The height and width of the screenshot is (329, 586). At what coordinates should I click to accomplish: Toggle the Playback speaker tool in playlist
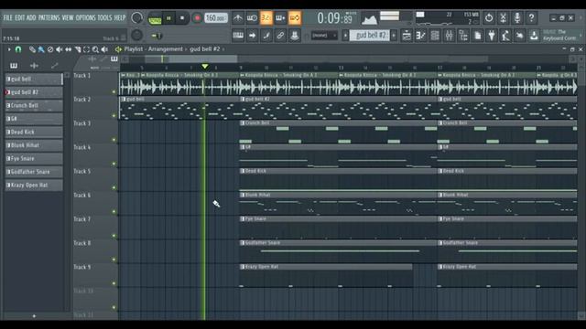[104, 49]
